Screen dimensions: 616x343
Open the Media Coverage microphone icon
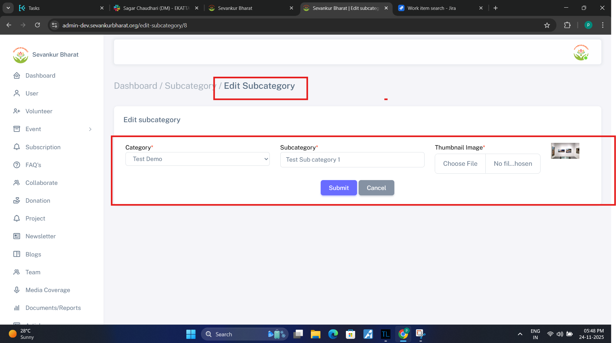[x=17, y=290]
